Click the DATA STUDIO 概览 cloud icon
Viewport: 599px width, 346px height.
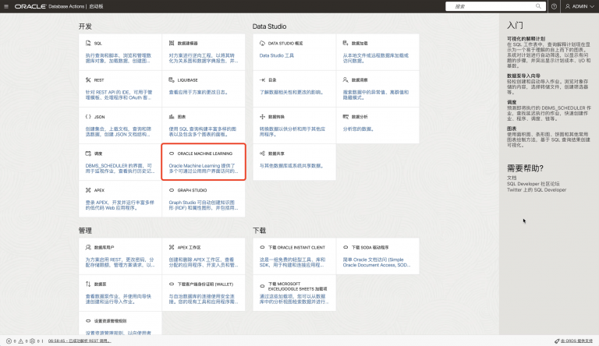tap(262, 43)
